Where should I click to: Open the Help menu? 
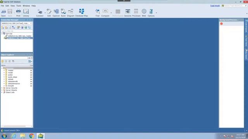pos(34,6)
